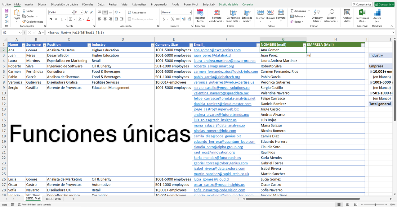Click the Compartir button
The image size is (397, 207).
click(x=384, y=4)
